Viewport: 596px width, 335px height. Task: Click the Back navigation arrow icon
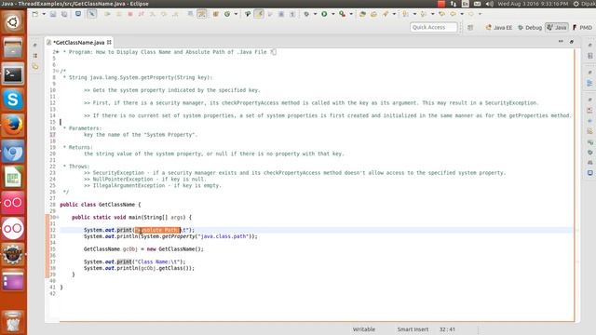[x=454, y=14]
